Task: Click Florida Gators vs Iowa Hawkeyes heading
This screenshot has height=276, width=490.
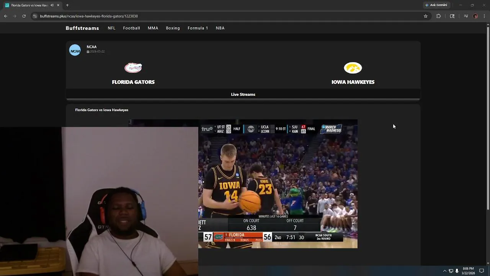Action: click(x=102, y=110)
